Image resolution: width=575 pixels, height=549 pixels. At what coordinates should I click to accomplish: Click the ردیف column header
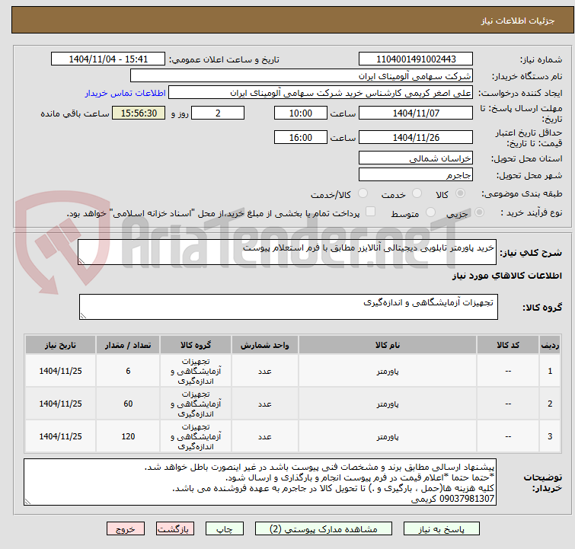click(x=550, y=345)
